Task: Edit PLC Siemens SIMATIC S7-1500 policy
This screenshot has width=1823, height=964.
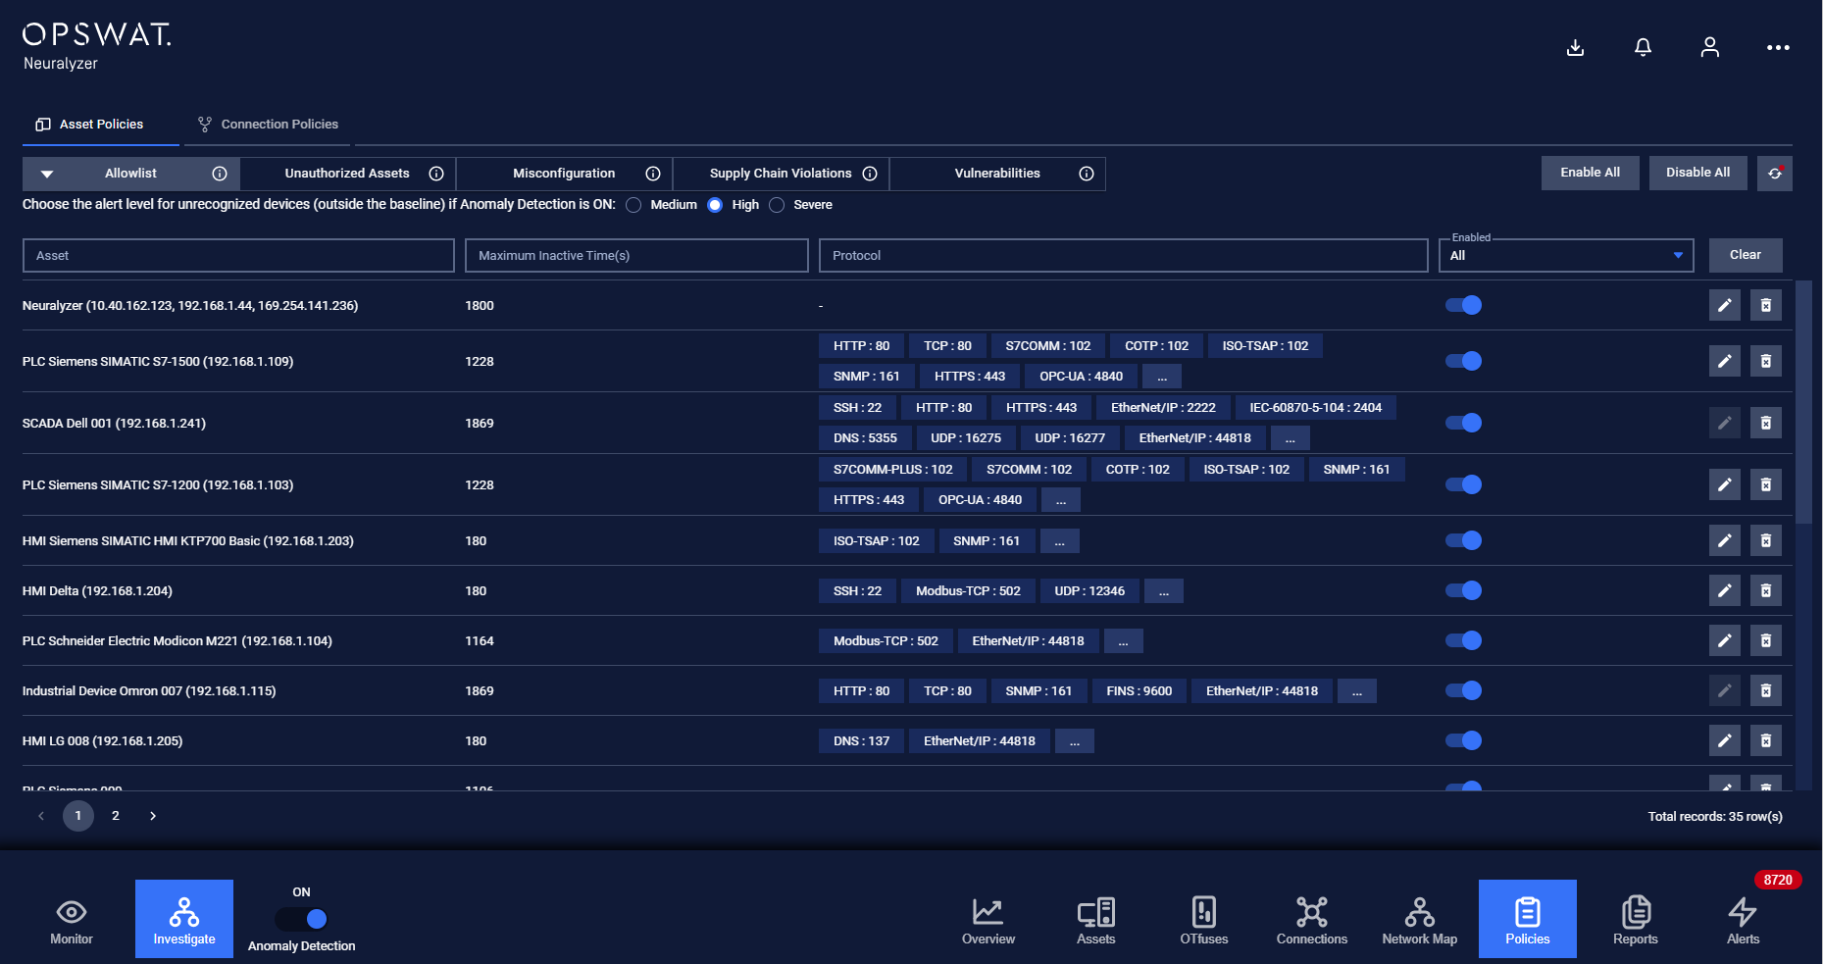Action: 1724,361
